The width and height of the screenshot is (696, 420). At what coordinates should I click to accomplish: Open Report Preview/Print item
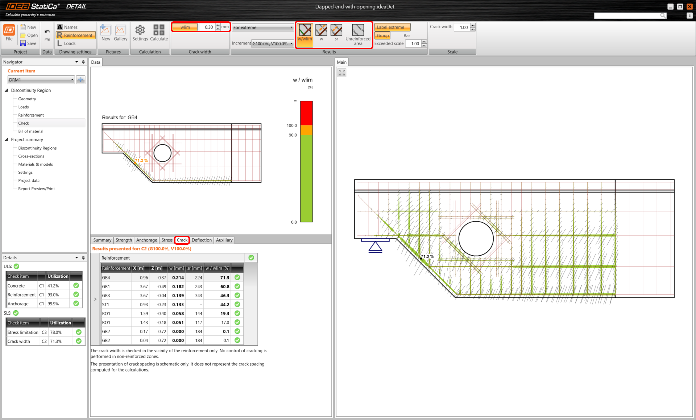pyautogui.click(x=37, y=189)
